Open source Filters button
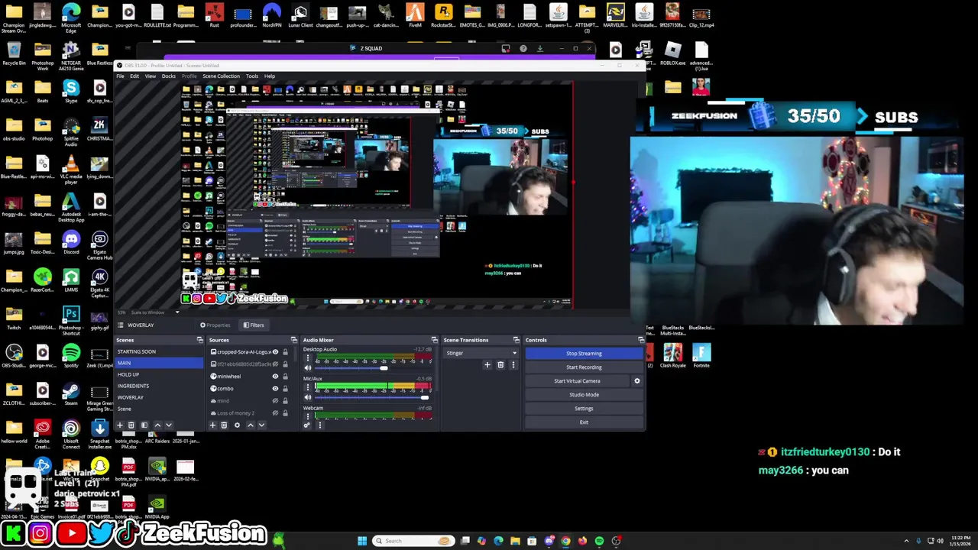Image resolution: width=978 pixels, height=550 pixels. [254, 325]
